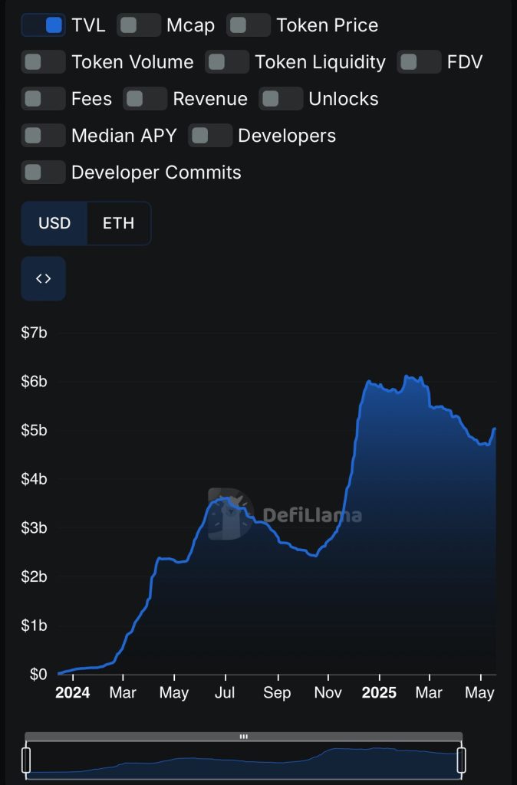Enable the Mcap toggle

(139, 25)
